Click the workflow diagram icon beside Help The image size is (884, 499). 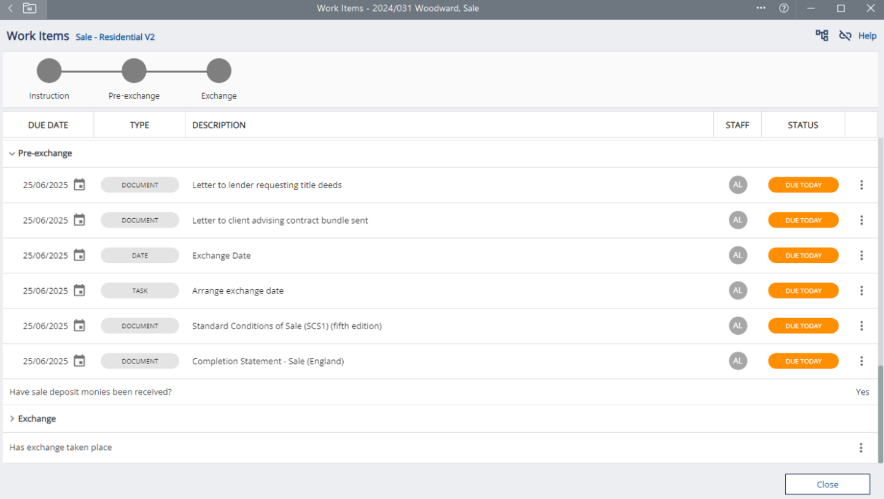(x=821, y=36)
